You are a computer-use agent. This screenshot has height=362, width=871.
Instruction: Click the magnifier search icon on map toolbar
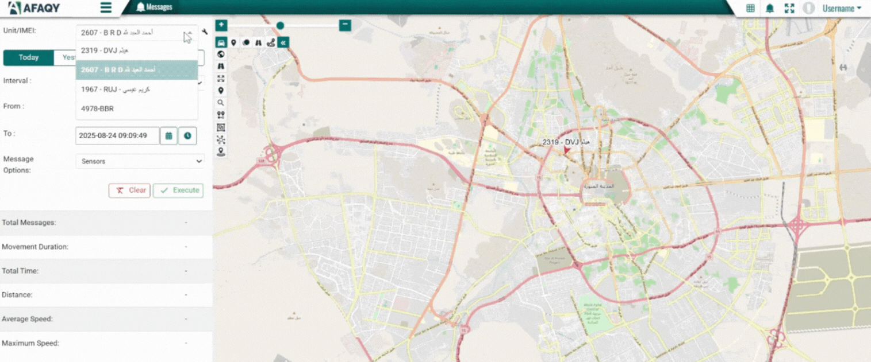point(221,103)
